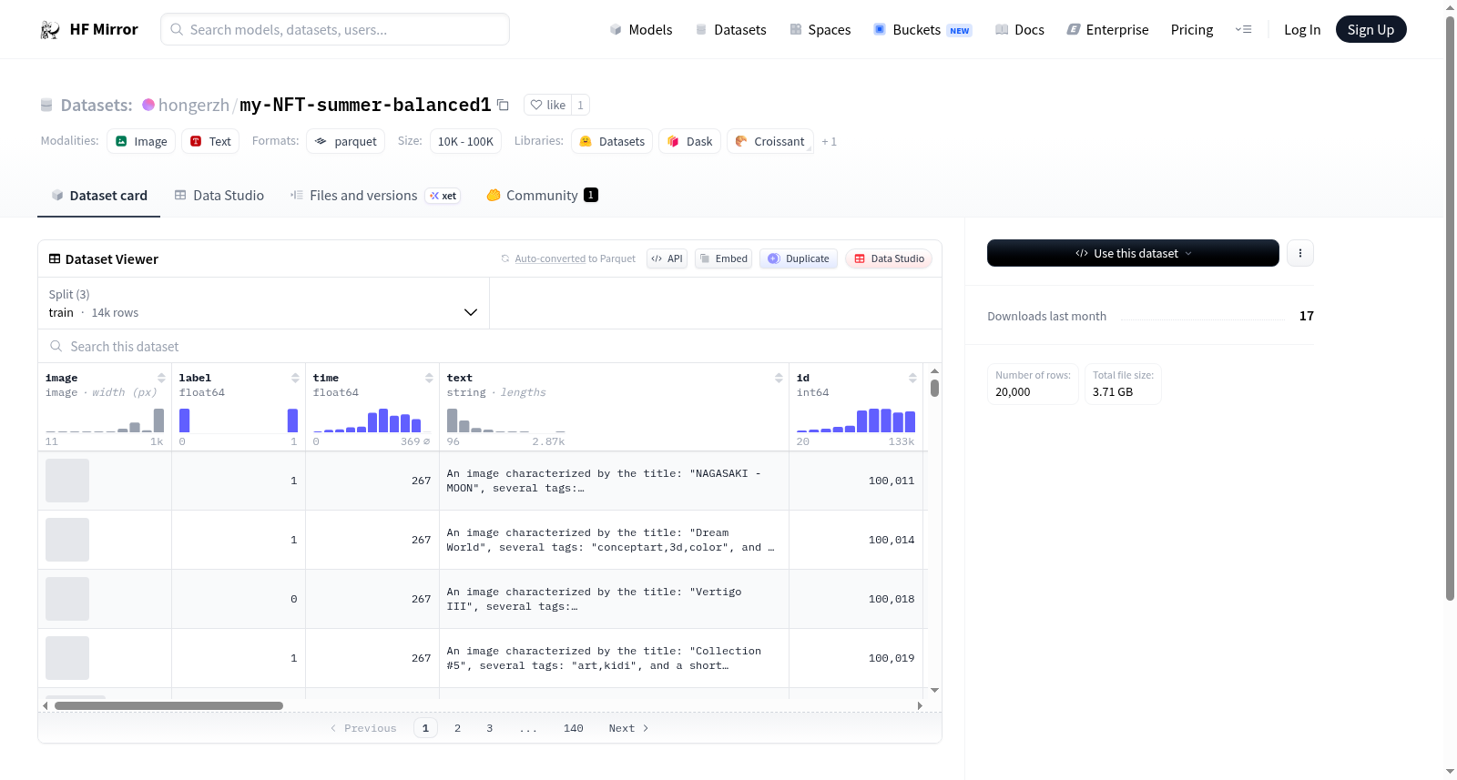Click the Embed button in viewer header

[723, 258]
